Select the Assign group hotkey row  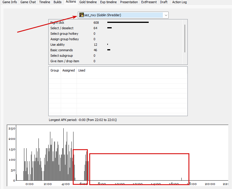tap(115, 39)
